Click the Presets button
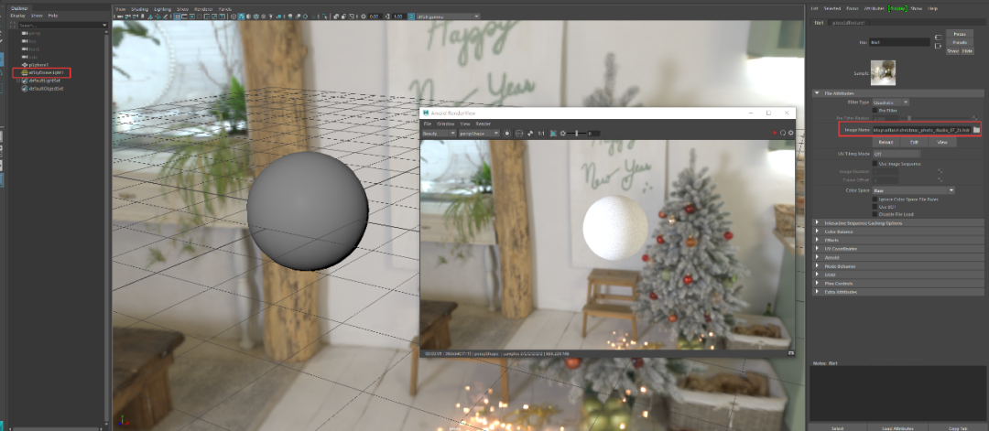The height and width of the screenshot is (431, 989). 960,42
